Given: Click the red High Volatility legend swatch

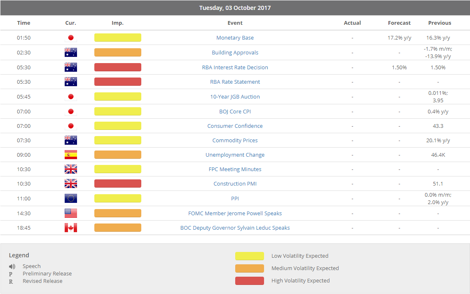Looking at the screenshot, I should tap(249, 281).
